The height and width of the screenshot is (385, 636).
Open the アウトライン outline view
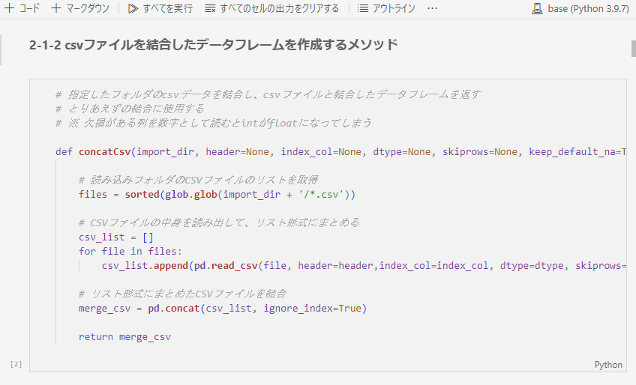[386, 8]
